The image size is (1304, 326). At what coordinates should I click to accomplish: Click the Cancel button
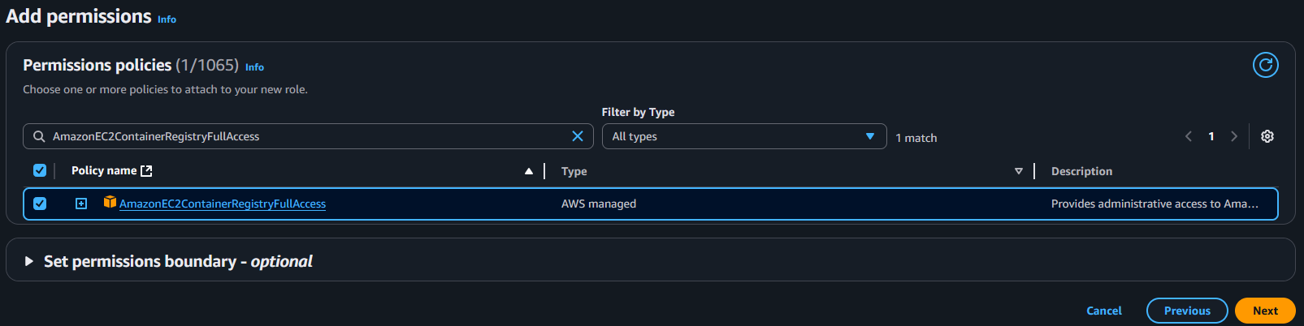(1103, 311)
